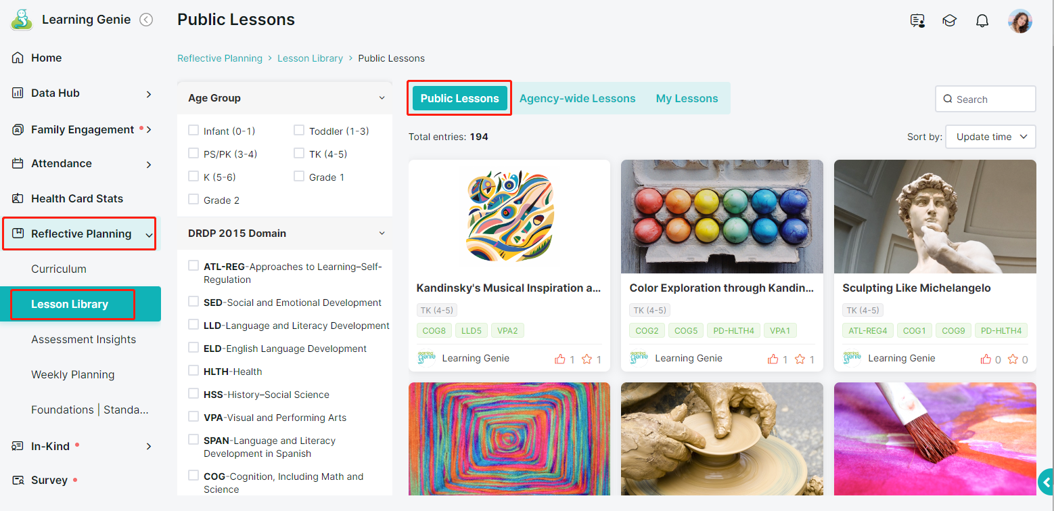Go to Reflective Planning breadcrumb link

point(220,58)
